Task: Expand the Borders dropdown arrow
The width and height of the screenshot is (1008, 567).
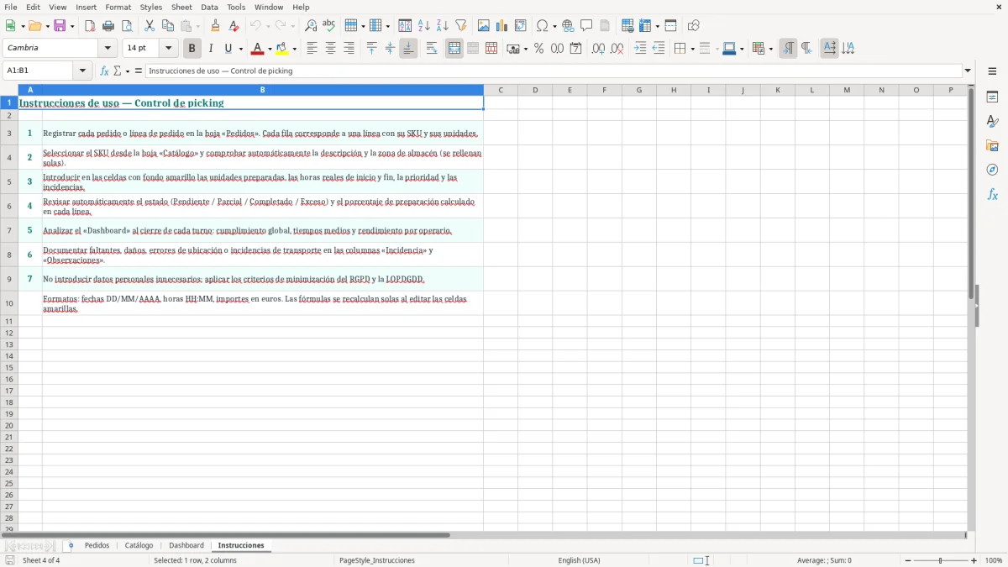Action: pyautogui.click(x=692, y=49)
